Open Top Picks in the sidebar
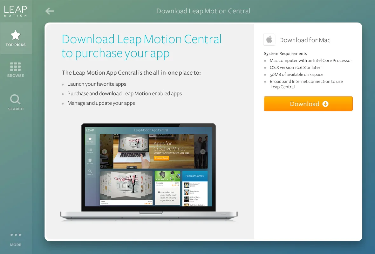375x254 pixels. [16, 38]
